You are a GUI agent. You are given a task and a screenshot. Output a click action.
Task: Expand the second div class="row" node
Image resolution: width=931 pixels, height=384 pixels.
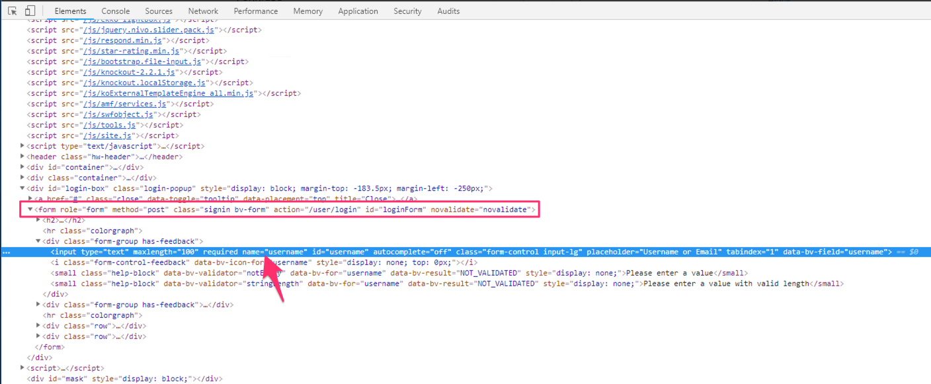[x=39, y=336]
